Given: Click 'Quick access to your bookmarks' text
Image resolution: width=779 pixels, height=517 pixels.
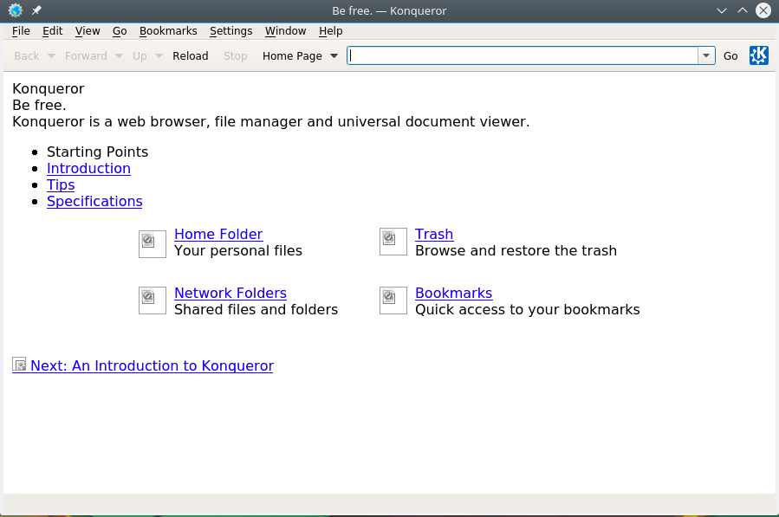Looking at the screenshot, I should 527,310.
